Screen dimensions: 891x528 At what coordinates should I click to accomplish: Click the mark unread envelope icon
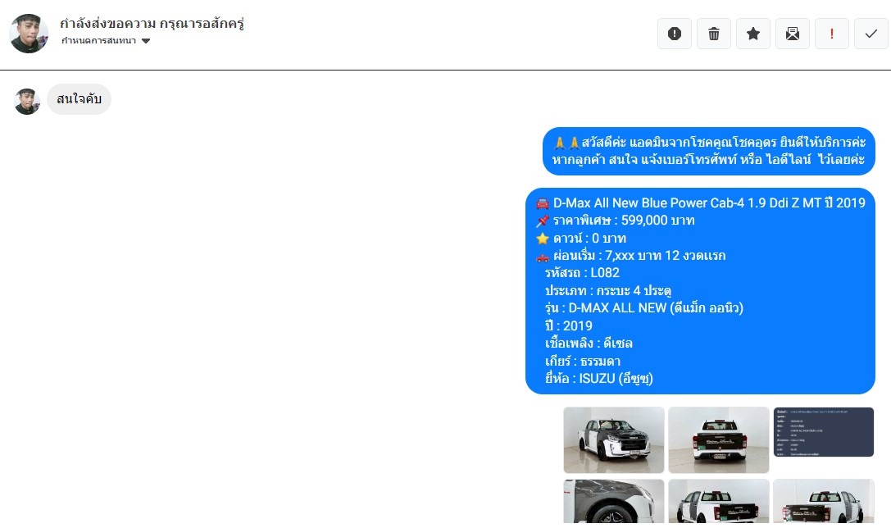tap(792, 34)
